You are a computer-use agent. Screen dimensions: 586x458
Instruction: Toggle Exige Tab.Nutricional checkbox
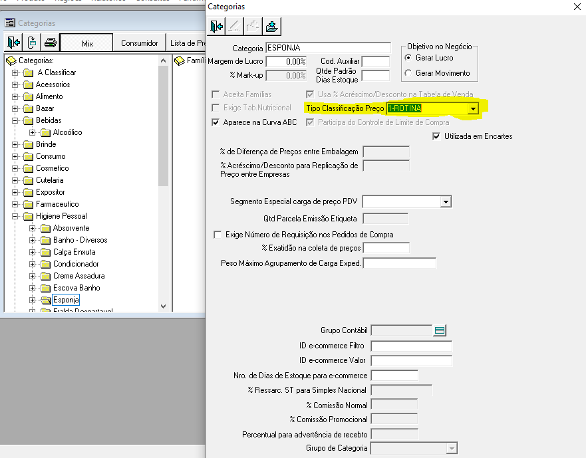[x=216, y=108]
